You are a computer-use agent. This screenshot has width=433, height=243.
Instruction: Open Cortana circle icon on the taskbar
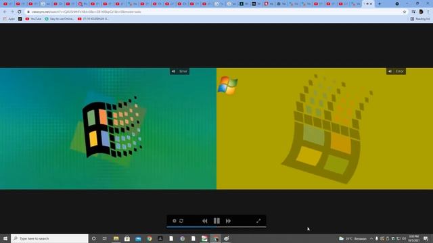click(94, 238)
